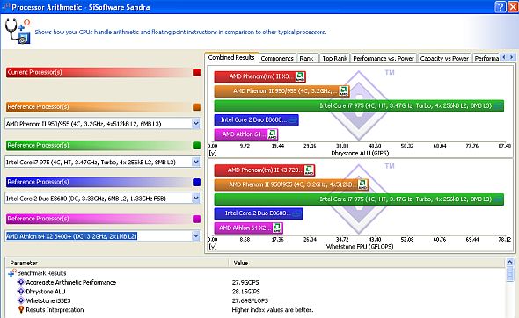Screen dimensions: 519x318
Task: Click the tab strip scroll-right arrow
Action: pyautogui.click(x=512, y=57)
